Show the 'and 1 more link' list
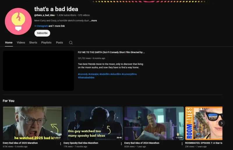Image resolution: width=233 pixels, height=150 pixels. coord(57,26)
